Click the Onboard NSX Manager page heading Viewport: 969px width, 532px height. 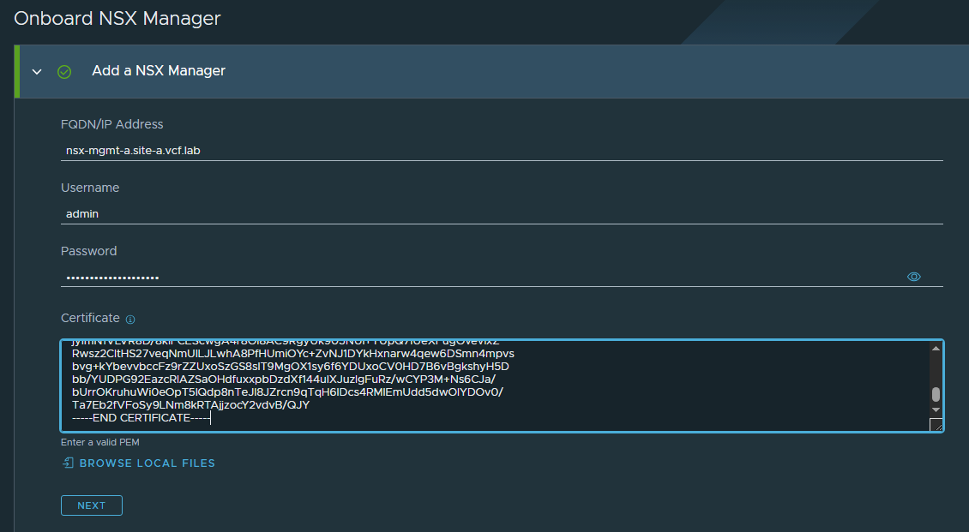pos(117,18)
